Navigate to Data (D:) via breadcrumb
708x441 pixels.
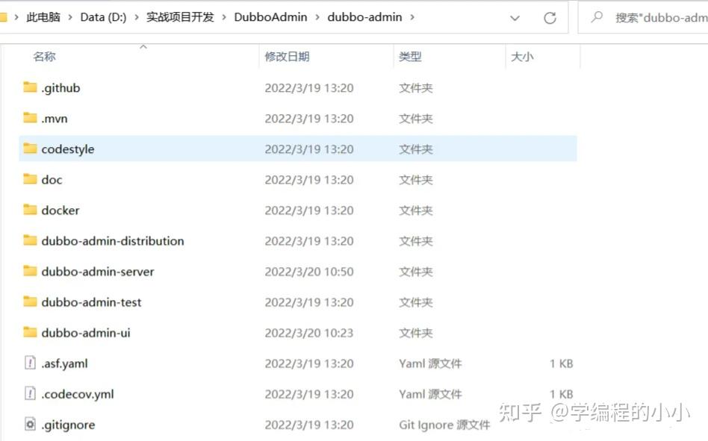pos(104,16)
